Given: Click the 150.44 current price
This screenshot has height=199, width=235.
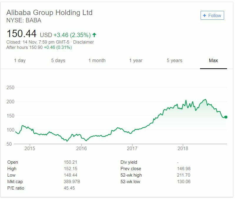Looking at the screenshot, I should (x=21, y=34).
